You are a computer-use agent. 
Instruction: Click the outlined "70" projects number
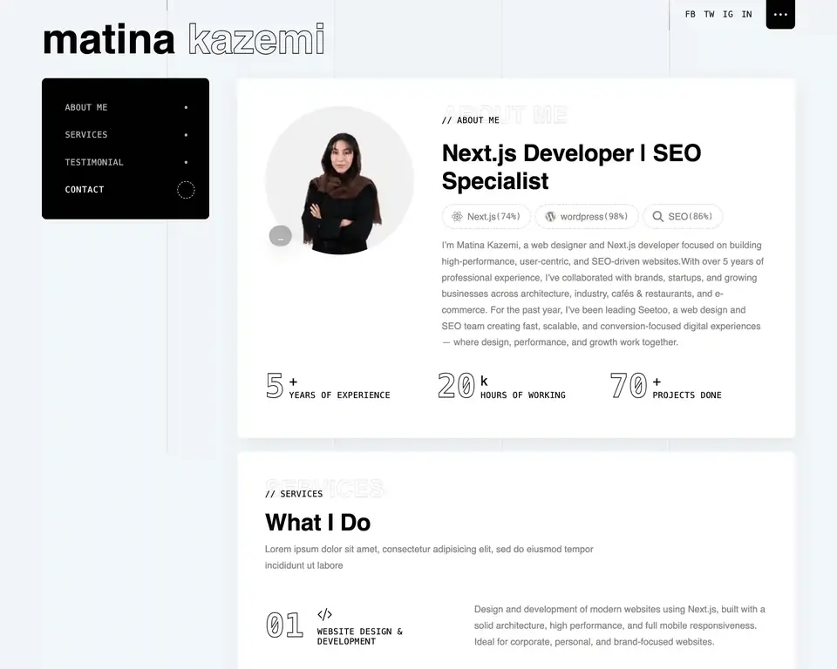tap(629, 385)
